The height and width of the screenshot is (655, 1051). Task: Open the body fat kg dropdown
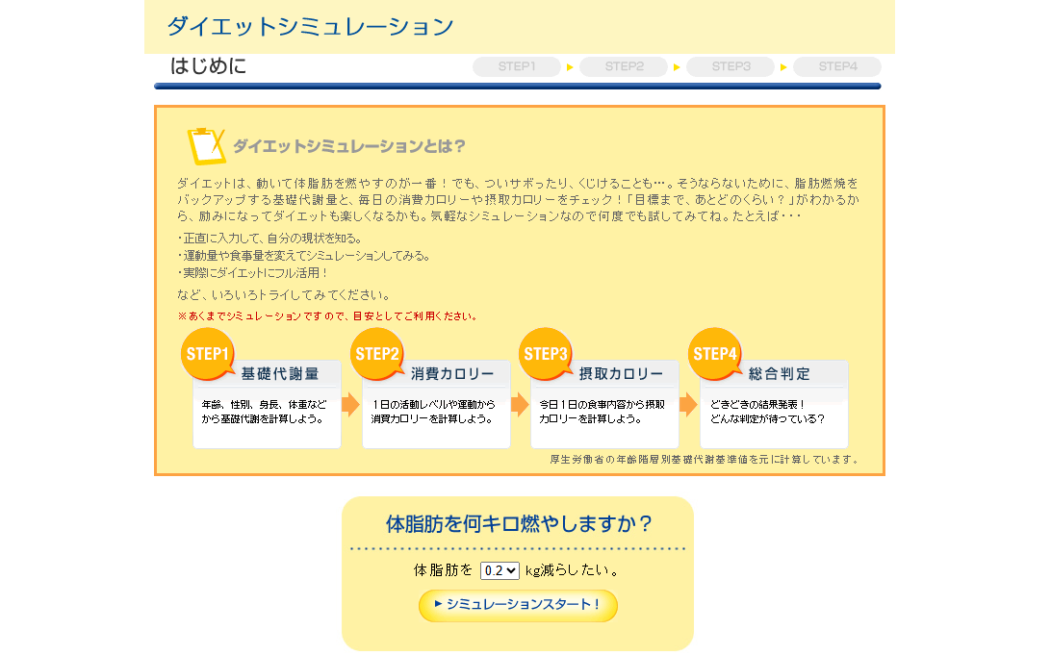coord(500,570)
